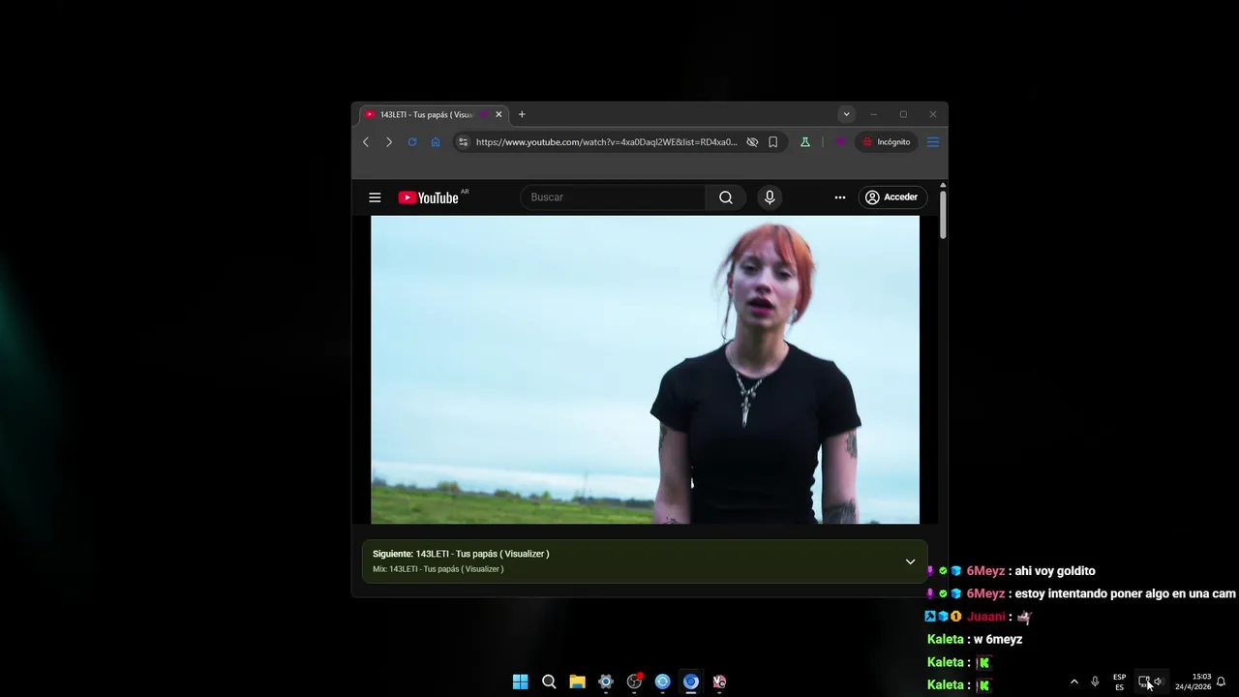This screenshot has width=1239, height=697.
Task: Open the browser hamburger menu
Action: click(x=933, y=142)
